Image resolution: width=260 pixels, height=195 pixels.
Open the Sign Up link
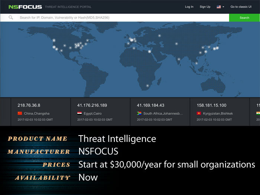(205, 7)
